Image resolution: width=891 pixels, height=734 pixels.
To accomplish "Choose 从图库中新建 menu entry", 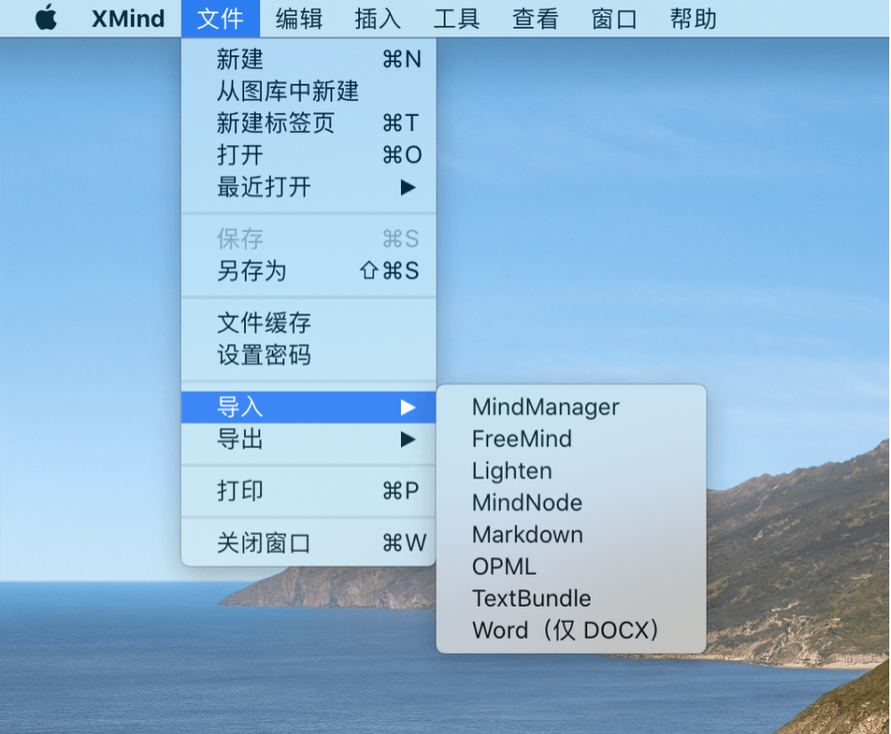I will 288,91.
